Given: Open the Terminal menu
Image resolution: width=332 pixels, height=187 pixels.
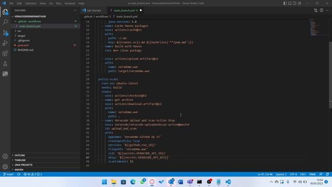Looking at the screenshot, I should (x=70, y=4).
